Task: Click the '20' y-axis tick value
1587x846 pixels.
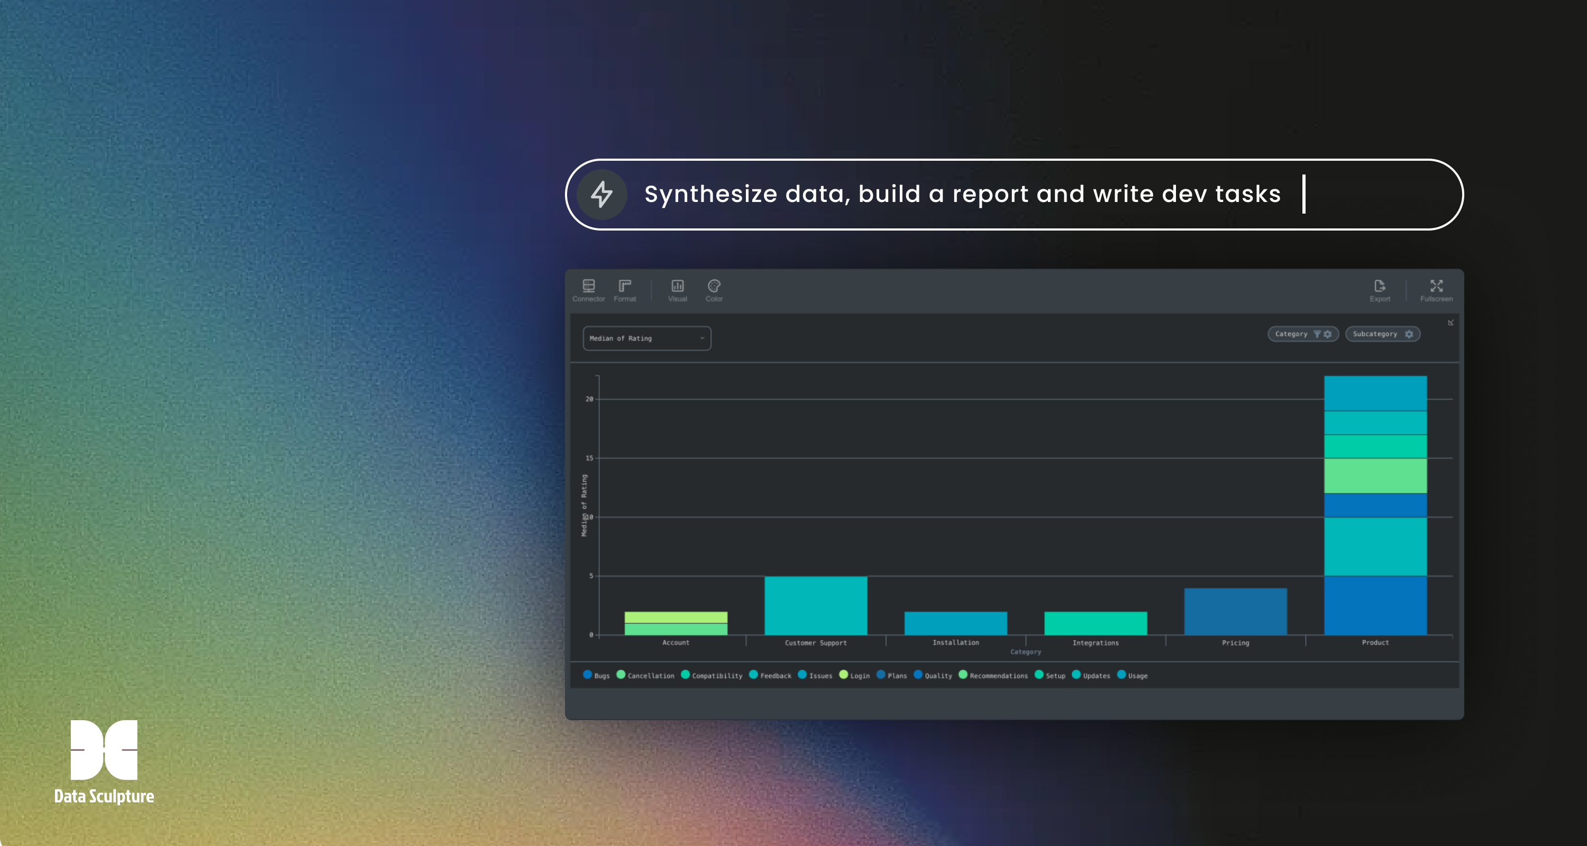Action: tap(589, 399)
